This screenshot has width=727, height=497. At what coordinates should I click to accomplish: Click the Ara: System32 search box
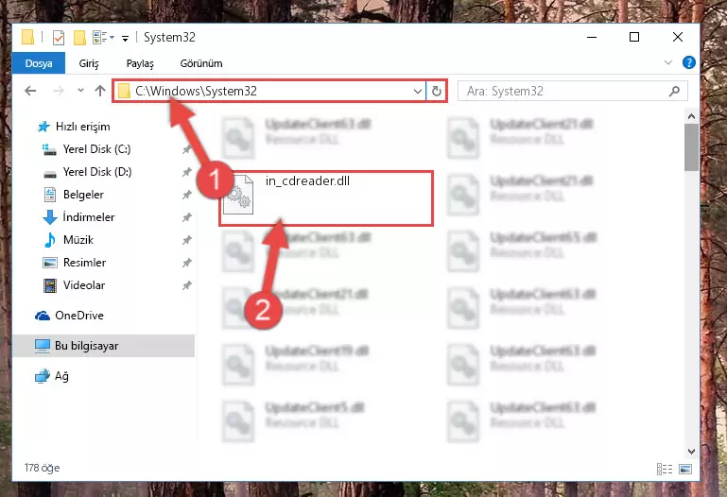573,92
